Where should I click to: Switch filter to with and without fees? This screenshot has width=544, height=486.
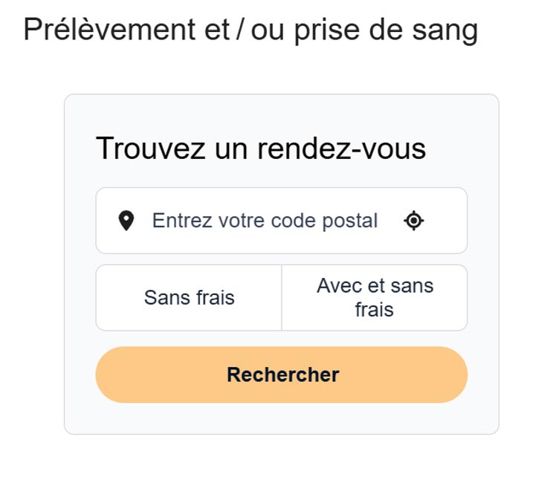[375, 298]
